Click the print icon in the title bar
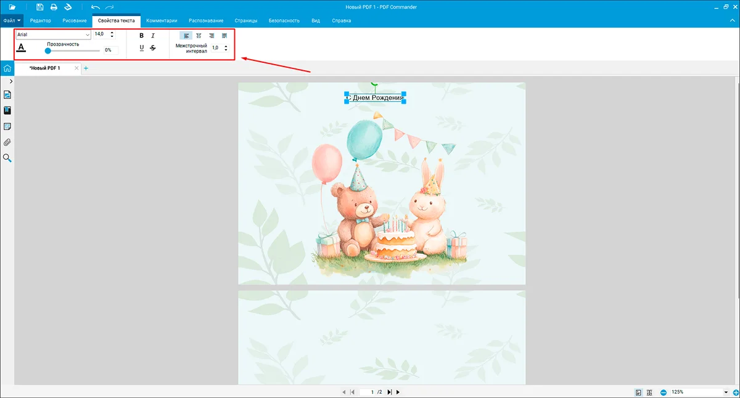 [x=54, y=7]
